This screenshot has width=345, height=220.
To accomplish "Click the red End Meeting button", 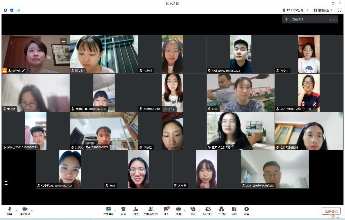I will tap(331, 211).
